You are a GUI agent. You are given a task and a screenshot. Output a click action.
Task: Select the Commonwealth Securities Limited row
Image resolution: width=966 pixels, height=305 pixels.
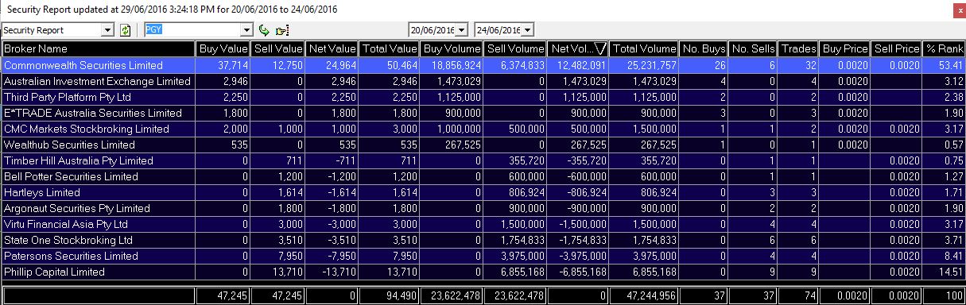(483, 65)
